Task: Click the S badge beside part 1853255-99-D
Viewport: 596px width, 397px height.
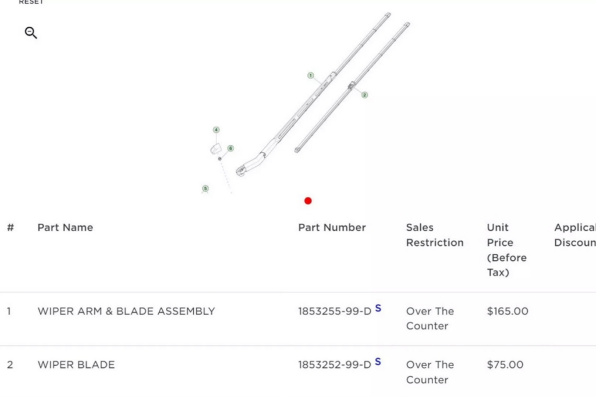Action: pos(378,309)
